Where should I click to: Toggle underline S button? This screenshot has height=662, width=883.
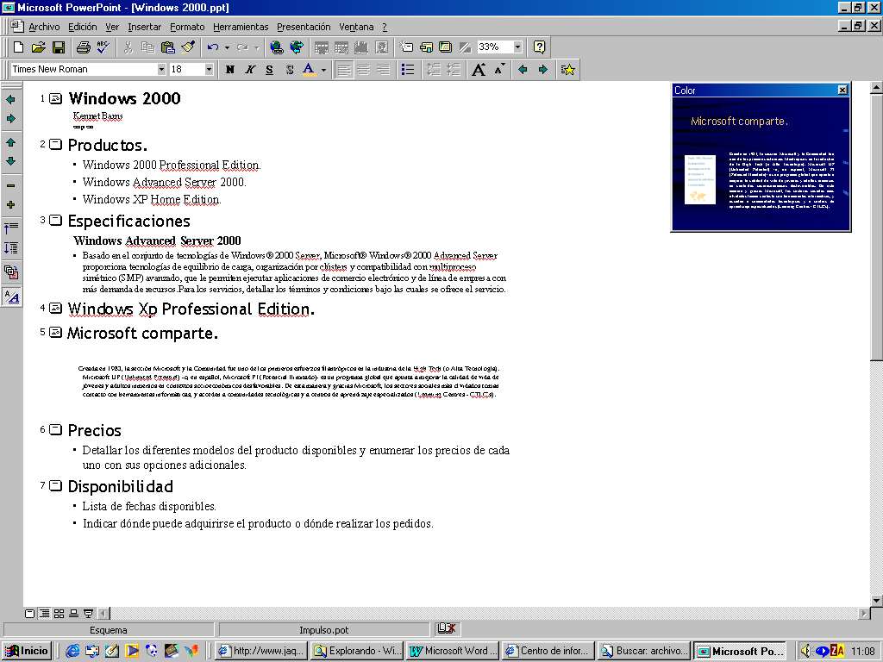click(x=269, y=70)
